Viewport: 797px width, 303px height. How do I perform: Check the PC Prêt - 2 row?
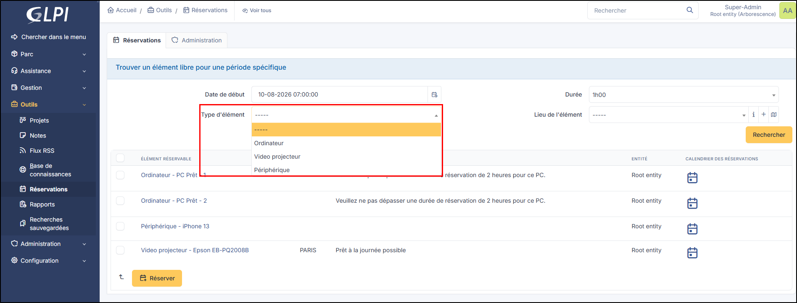coord(120,201)
